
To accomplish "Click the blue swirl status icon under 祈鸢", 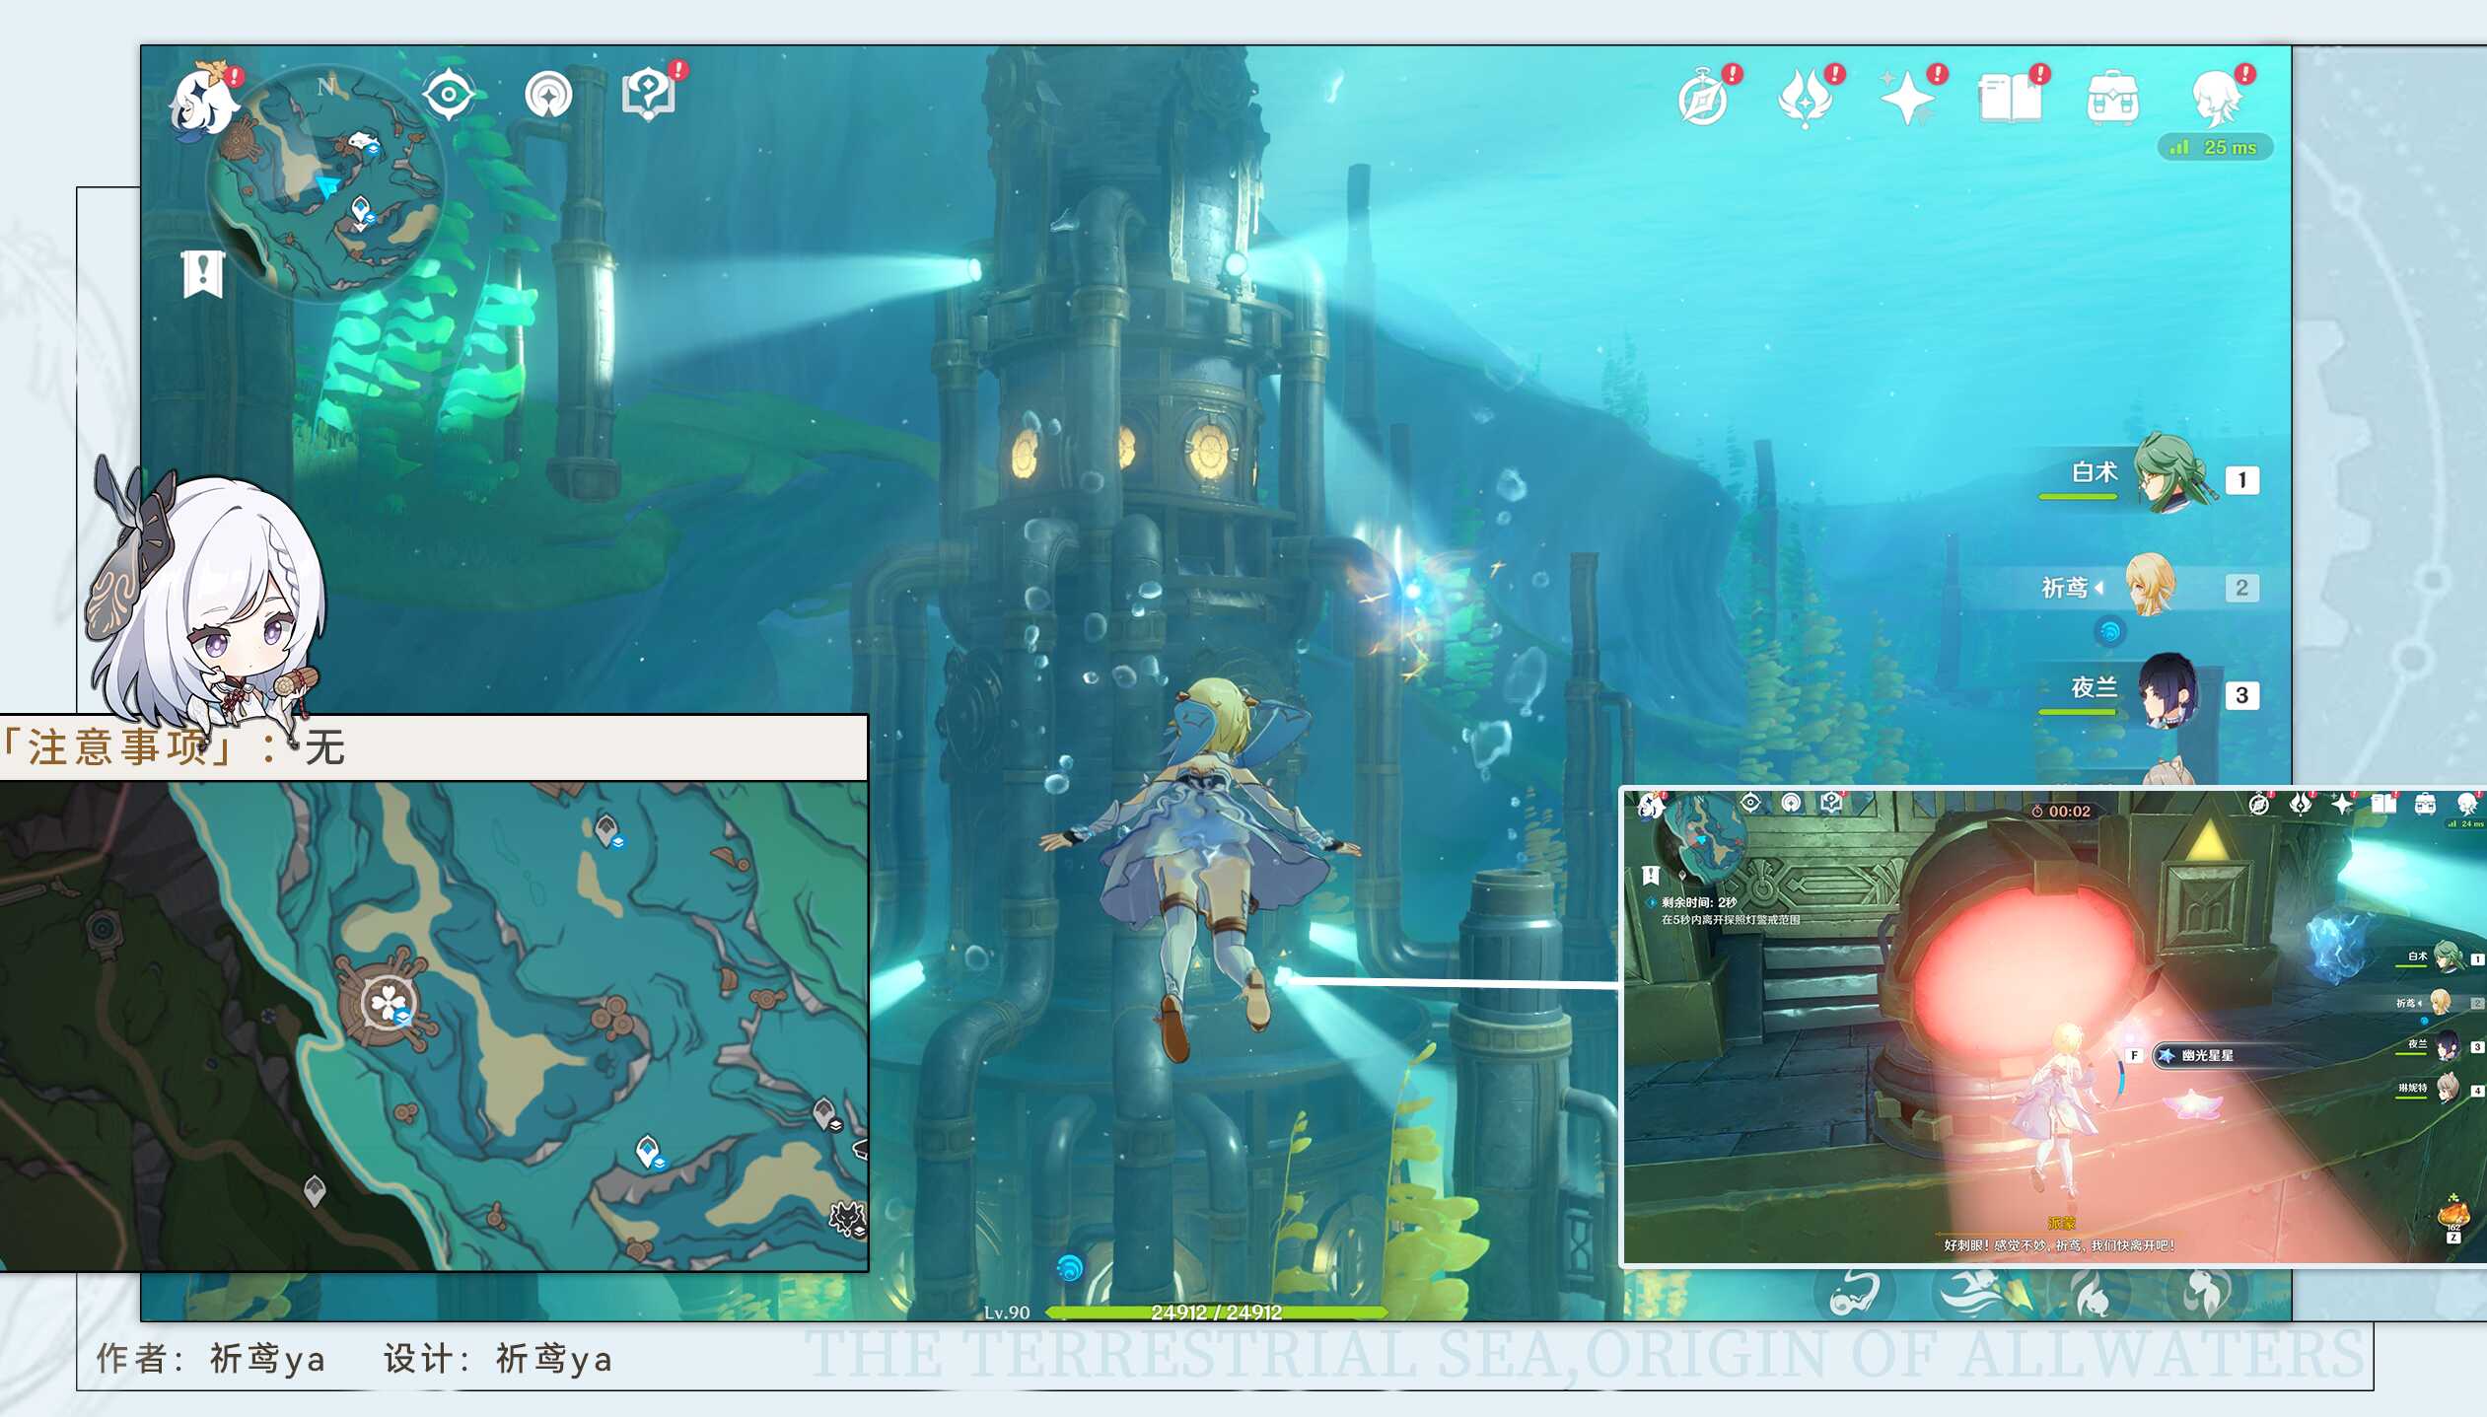I will tap(2109, 631).
